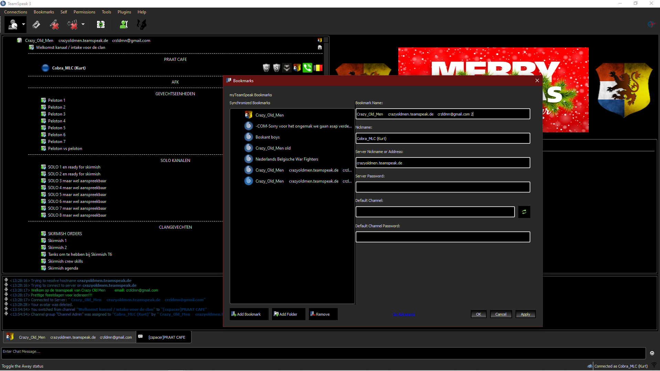Open the Permissions menu
The image size is (660, 371).
[x=84, y=12]
